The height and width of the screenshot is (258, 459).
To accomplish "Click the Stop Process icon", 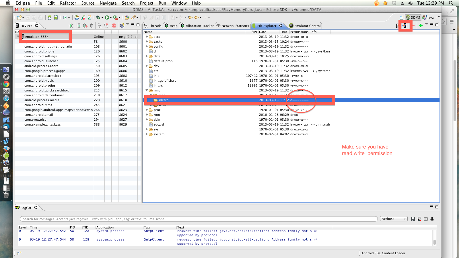I will pos(114,26).
